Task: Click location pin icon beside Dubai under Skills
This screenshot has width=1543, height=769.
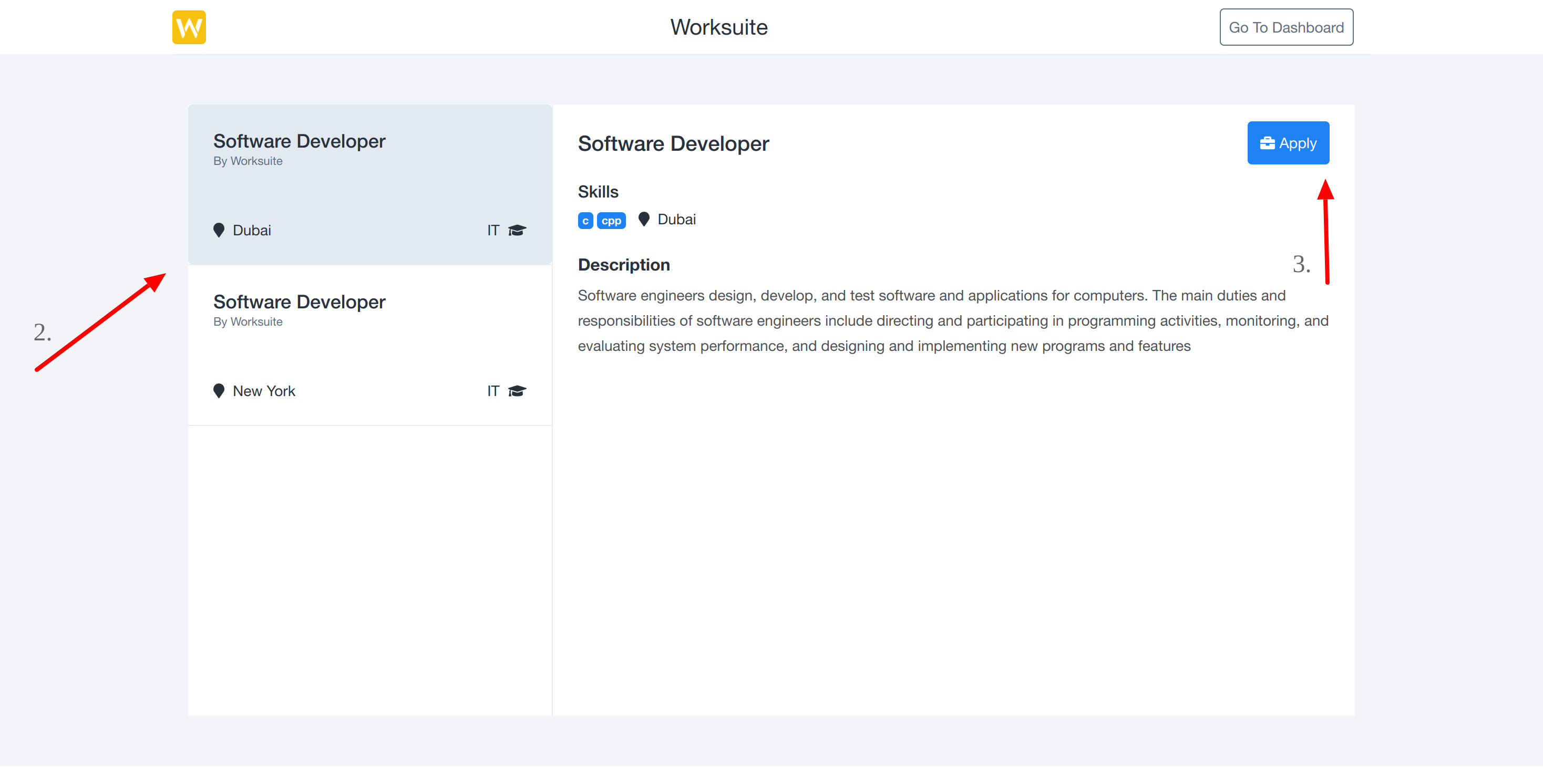Action: [643, 219]
